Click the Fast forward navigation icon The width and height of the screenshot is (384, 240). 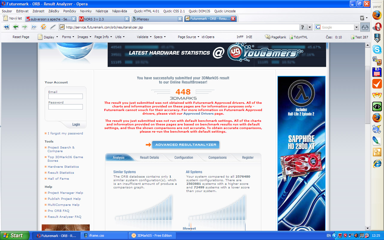(x=34, y=27)
